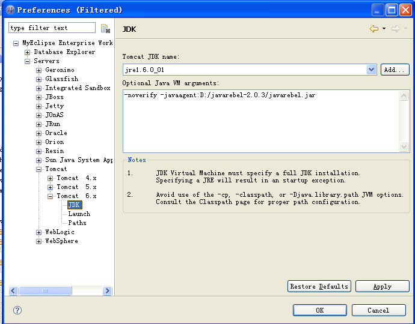Select JBoss in the server tree
Image resolution: width=415 pixels, height=324 pixels.
[x=54, y=97]
